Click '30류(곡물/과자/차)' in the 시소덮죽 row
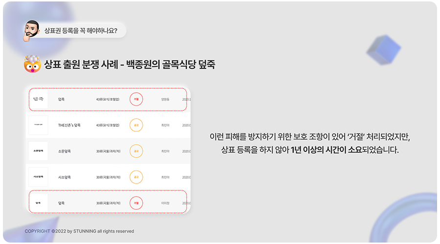The width and height of the screenshot is (440, 244). tap(109, 177)
